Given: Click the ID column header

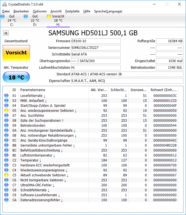Looking at the screenshot, I should point(14,90).
